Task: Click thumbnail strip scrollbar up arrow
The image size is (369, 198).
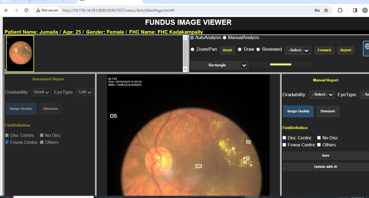Action: click(x=185, y=37)
